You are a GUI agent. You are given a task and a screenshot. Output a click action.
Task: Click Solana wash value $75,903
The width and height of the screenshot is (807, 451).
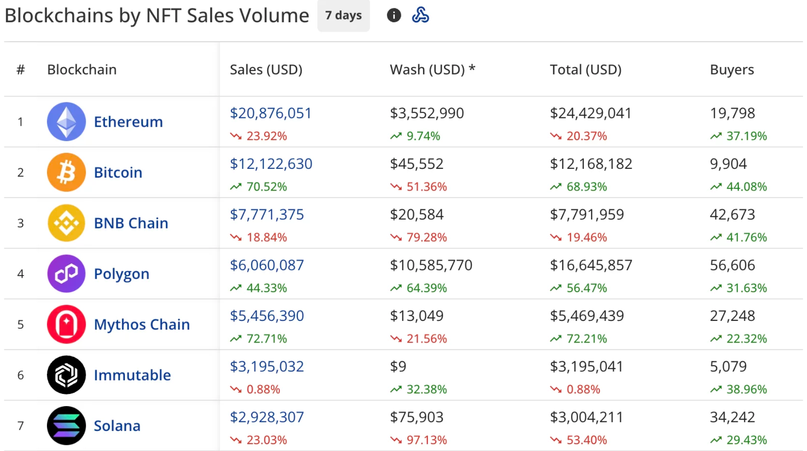click(417, 417)
